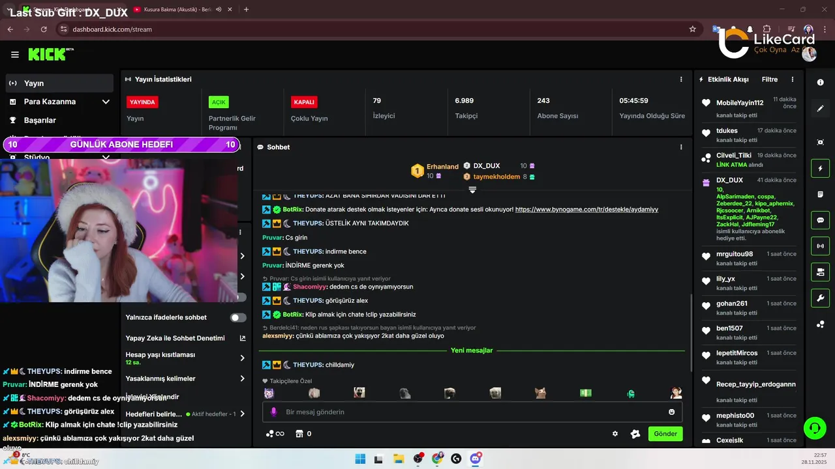Image resolution: width=835 pixels, height=469 pixels.
Task: Click the KAPALI multistream badge
Action: [x=304, y=102]
